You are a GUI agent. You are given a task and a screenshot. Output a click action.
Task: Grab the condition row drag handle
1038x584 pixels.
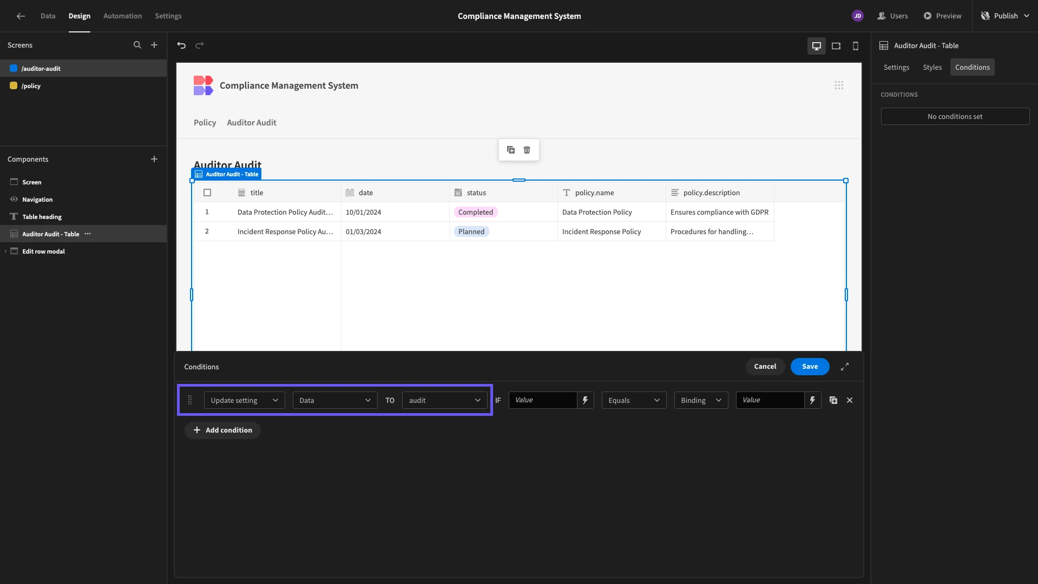(189, 400)
